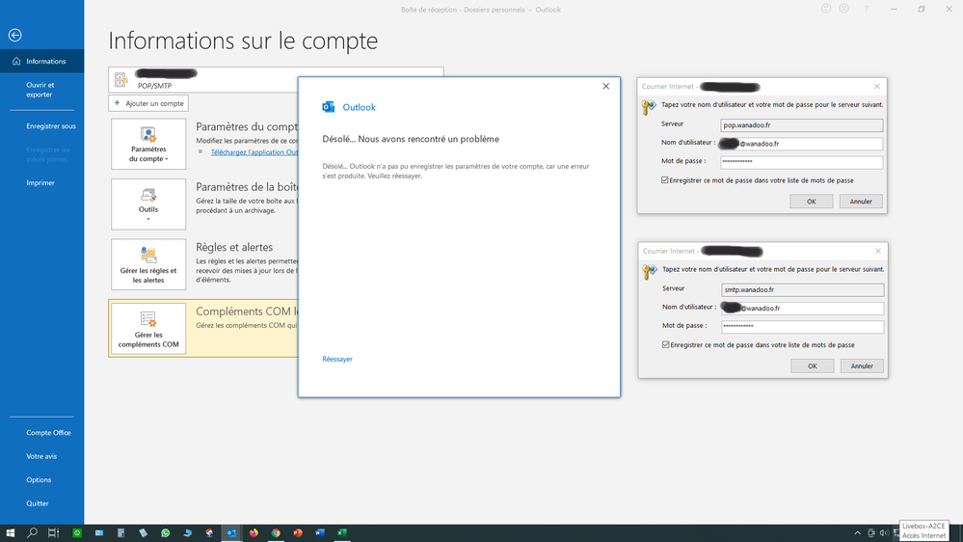Viewport: 963px width, 542px height.
Task: Toggle save password checkbox in POP dialog
Action: click(x=664, y=180)
